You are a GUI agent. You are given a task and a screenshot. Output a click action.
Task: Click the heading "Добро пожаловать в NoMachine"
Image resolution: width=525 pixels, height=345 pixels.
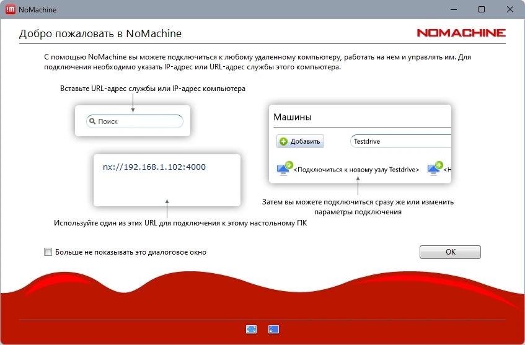[x=100, y=33]
